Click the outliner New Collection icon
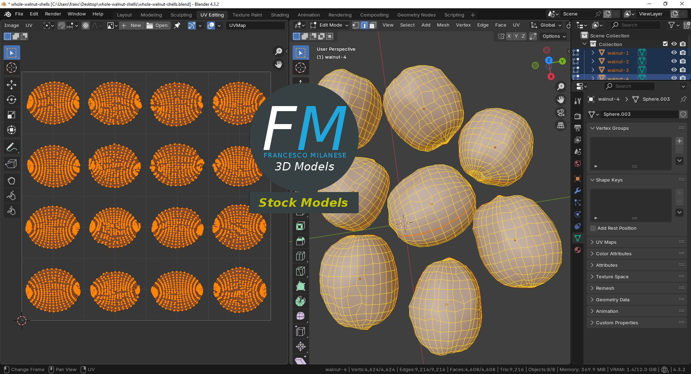 coord(687,25)
